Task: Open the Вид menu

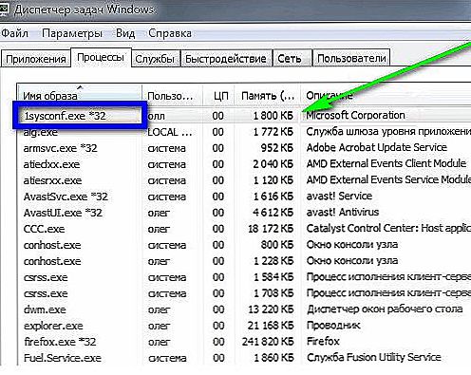Action: (125, 33)
